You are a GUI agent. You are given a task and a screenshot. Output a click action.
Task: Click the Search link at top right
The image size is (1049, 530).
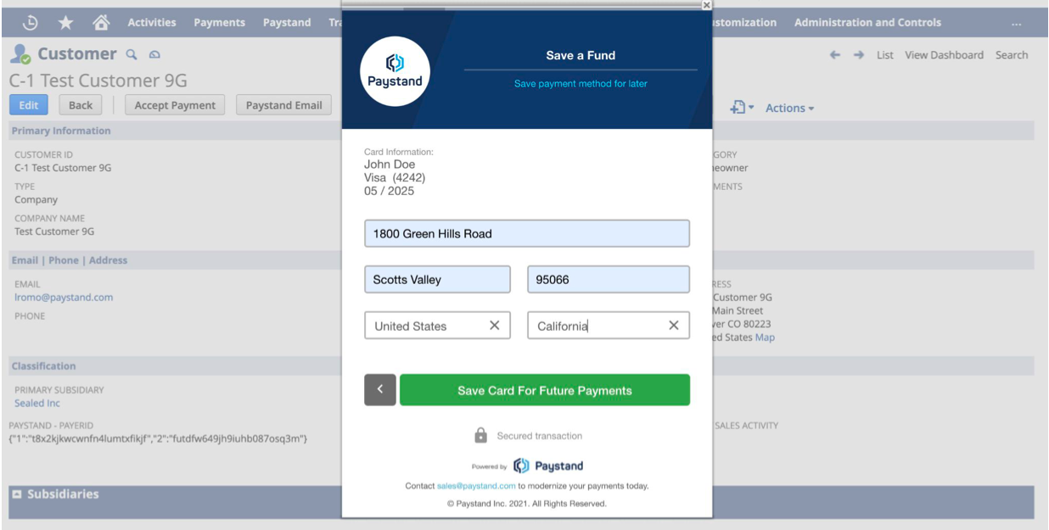[1012, 55]
